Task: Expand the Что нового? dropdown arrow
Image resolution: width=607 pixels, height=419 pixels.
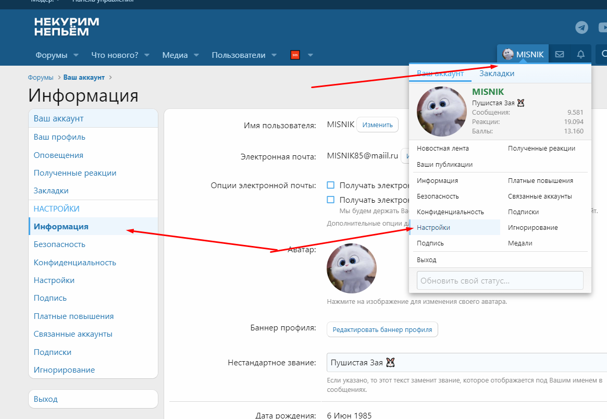Action: (x=147, y=55)
